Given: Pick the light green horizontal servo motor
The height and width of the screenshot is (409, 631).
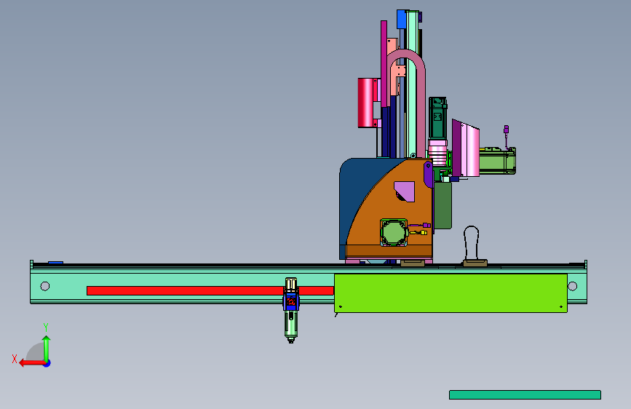Looking at the screenshot, I should [x=497, y=161].
